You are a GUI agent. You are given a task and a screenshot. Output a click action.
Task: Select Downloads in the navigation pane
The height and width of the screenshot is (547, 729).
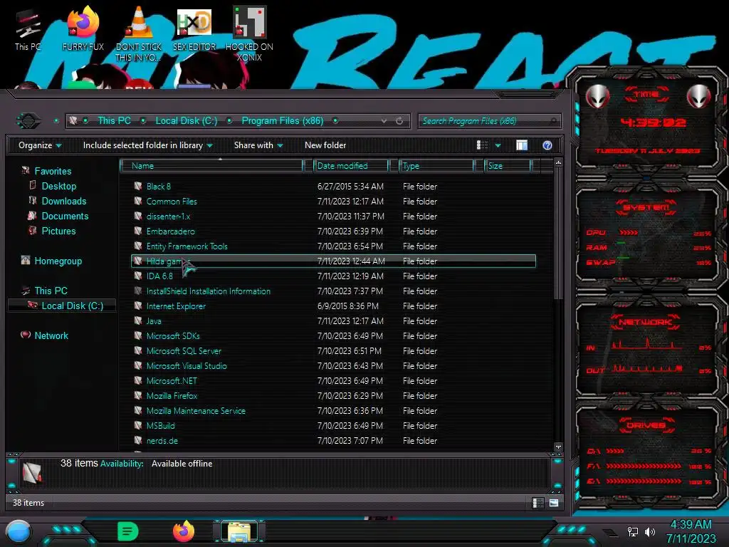point(64,201)
